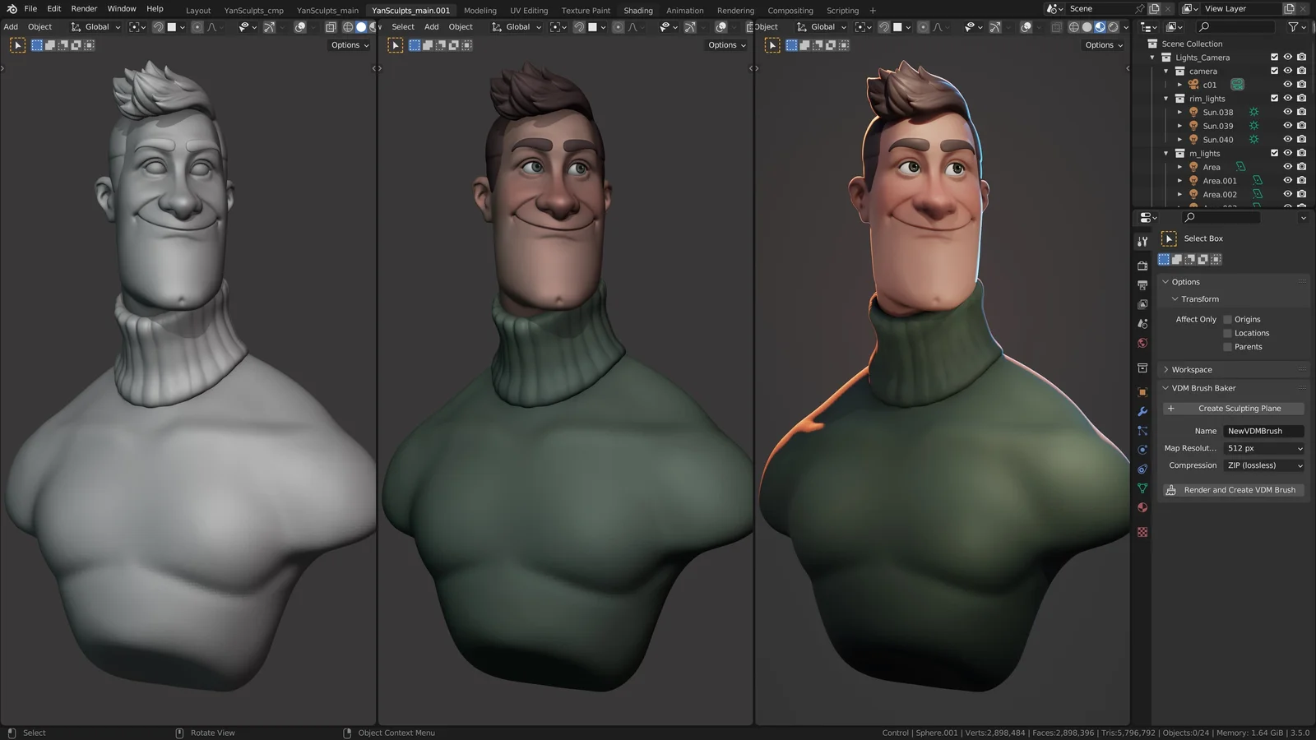Viewport: 1316px width, 740px height.
Task: Select the Rendered viewport shading mode
Action: tap(1113, 26)
